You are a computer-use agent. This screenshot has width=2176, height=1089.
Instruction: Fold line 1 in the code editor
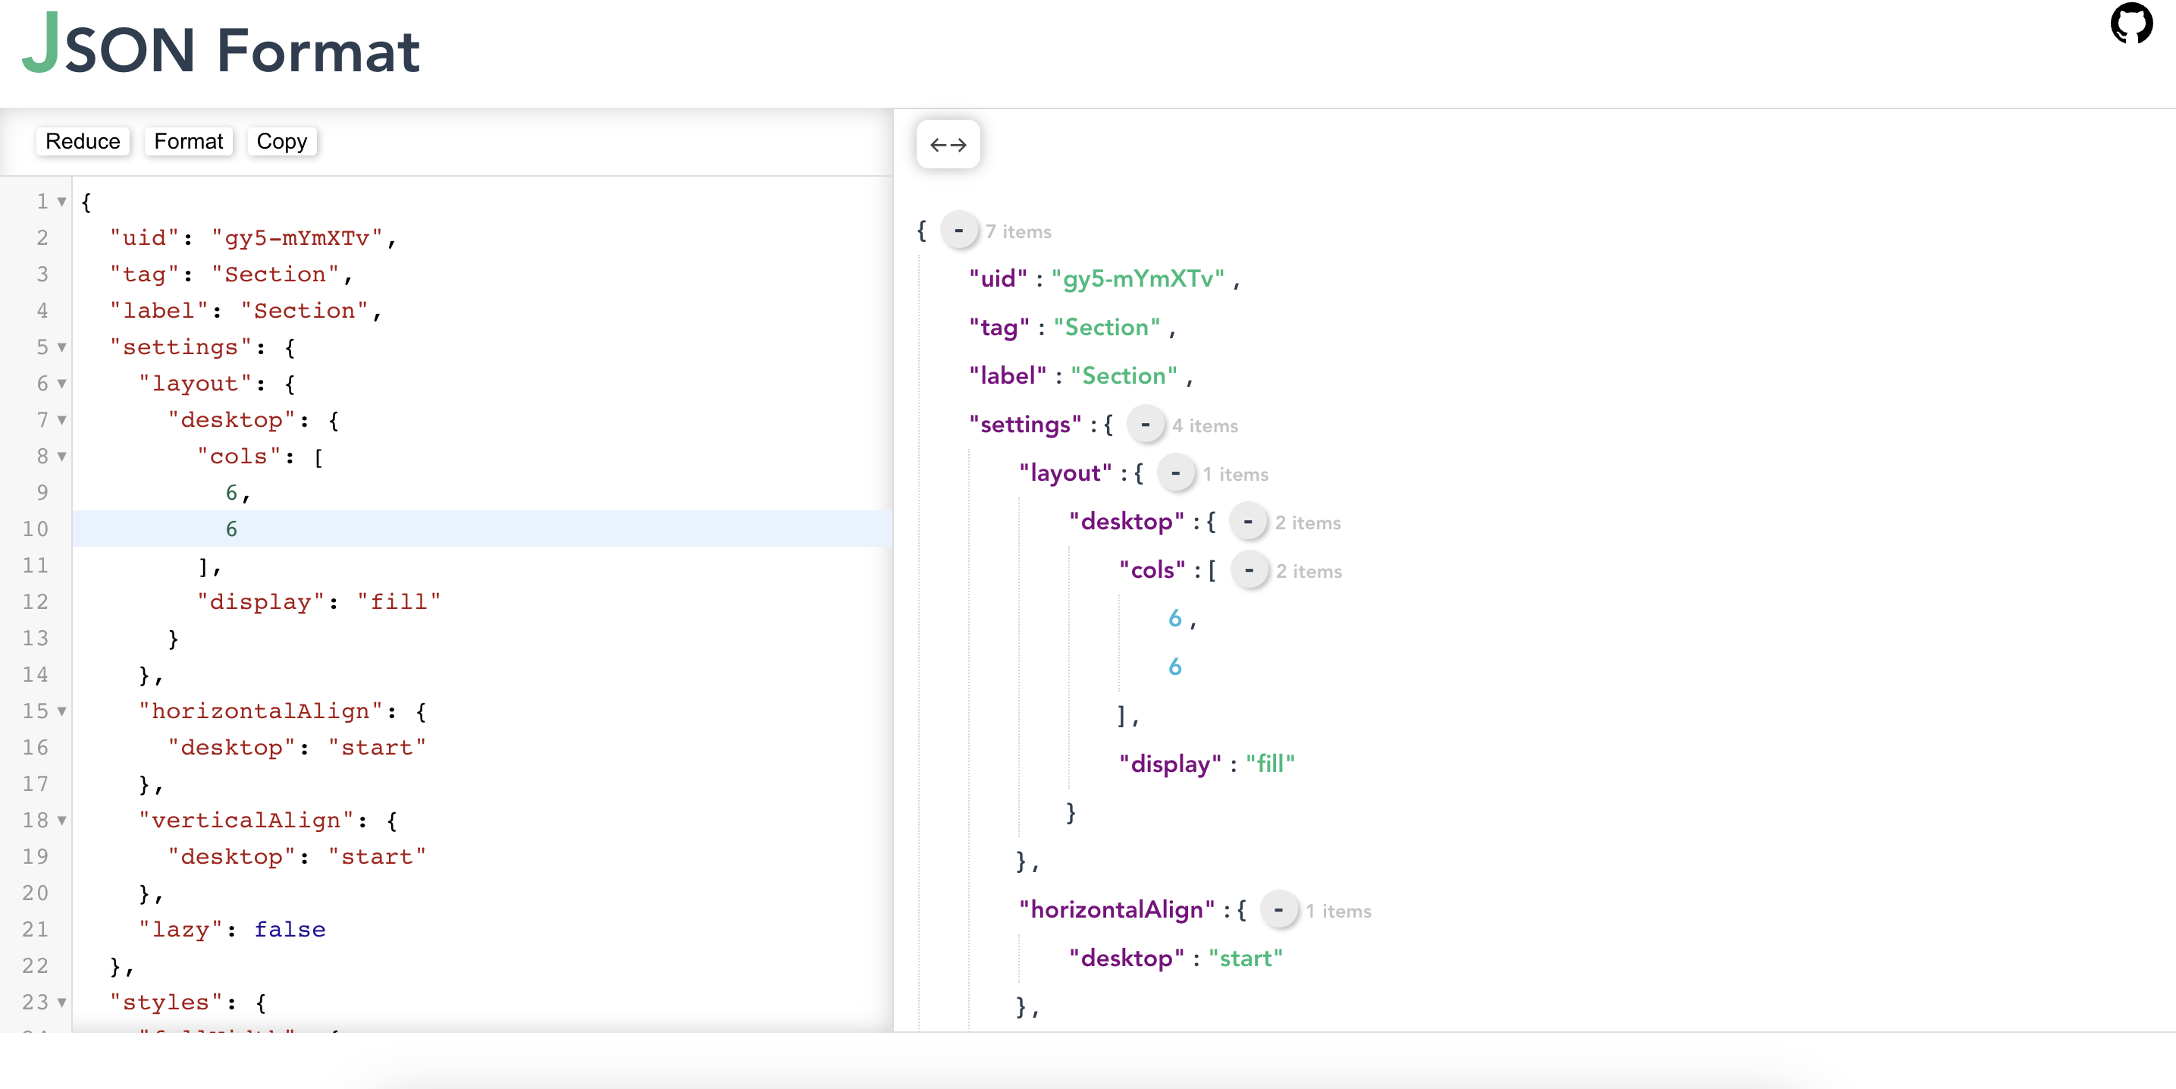(x=61, y=202)
